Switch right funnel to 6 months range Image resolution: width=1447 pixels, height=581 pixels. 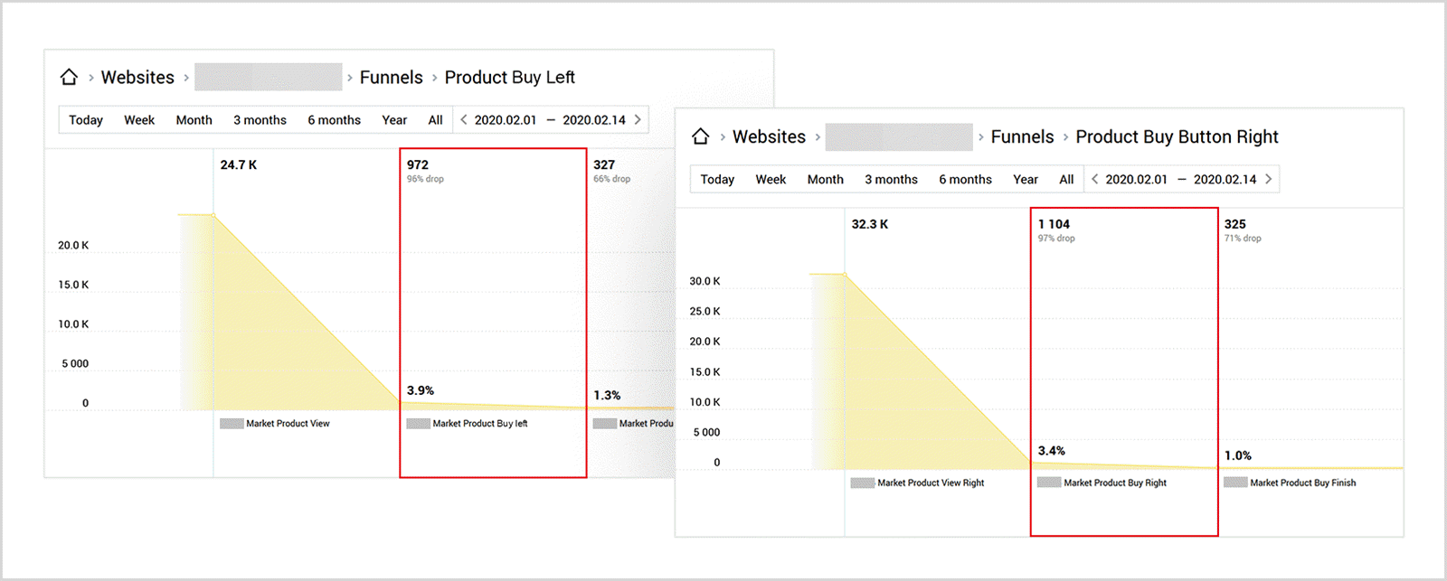[965, 180]
